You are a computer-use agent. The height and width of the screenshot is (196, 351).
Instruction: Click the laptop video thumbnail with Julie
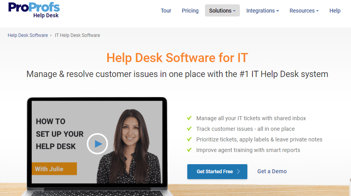(97, 142)
